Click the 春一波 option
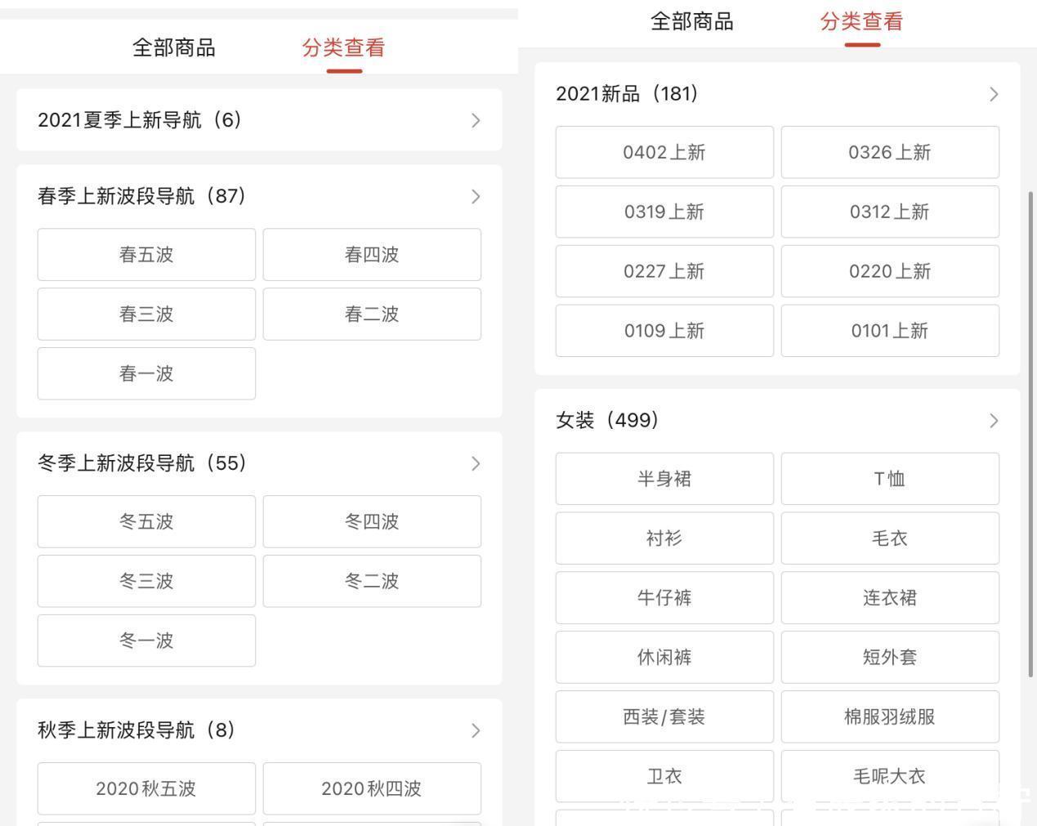The image size is (1037, 826). click(145, 373)
